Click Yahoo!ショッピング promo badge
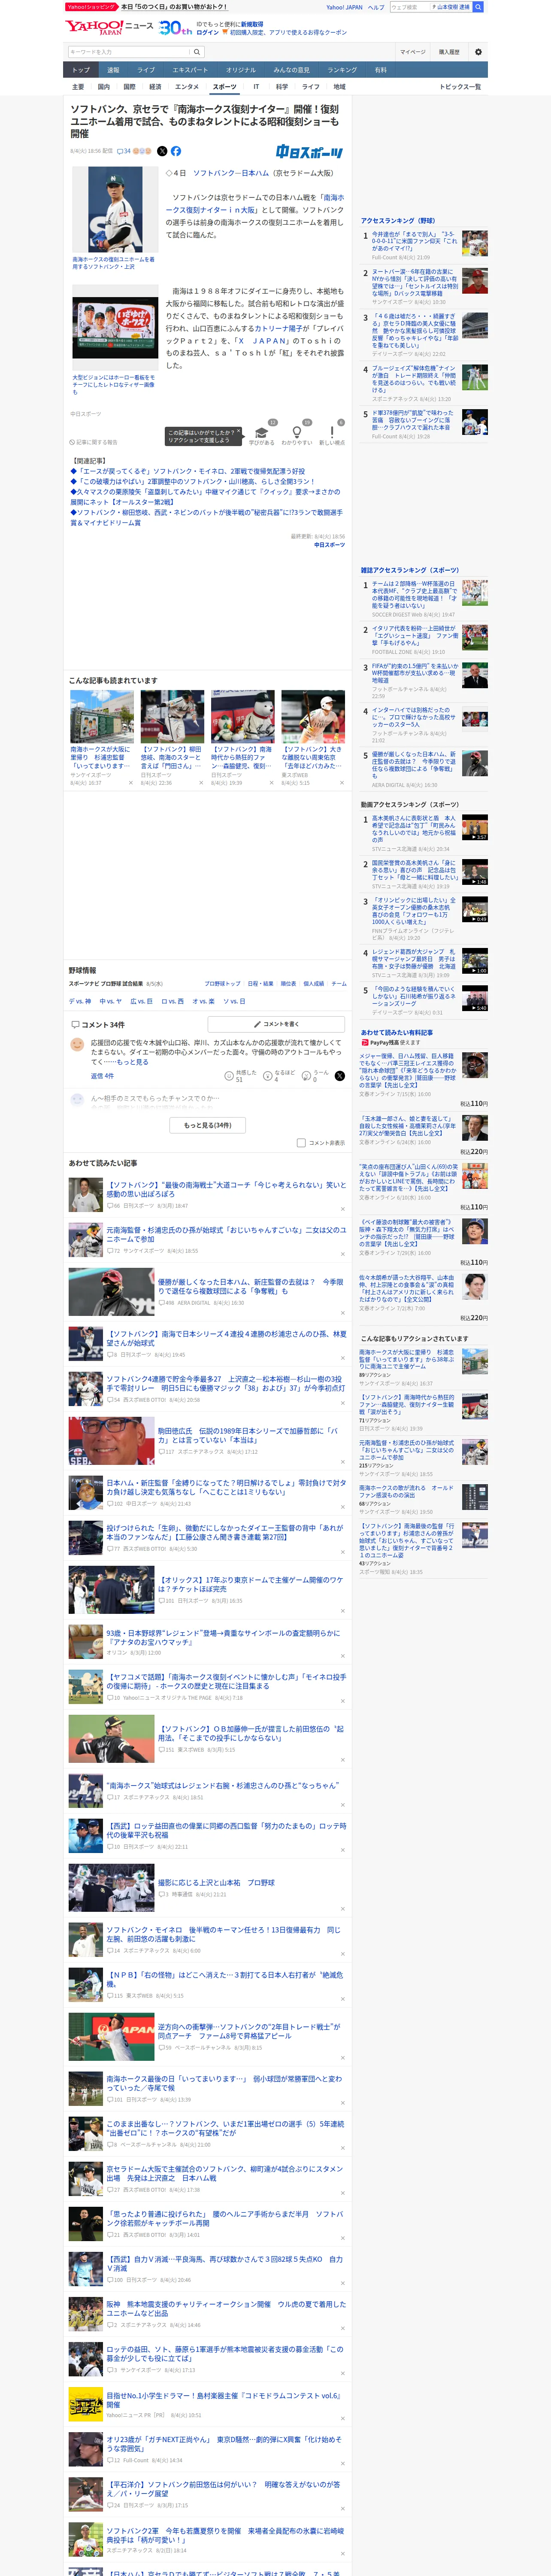Screen dimensions: 551x2576 [x=91, y=7]
